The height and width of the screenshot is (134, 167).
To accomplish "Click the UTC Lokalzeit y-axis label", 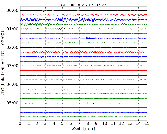I will 3,64.
